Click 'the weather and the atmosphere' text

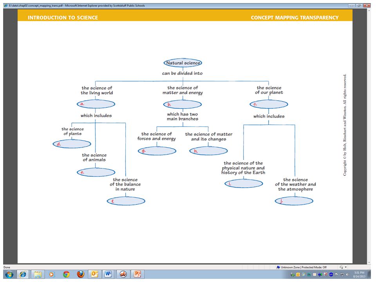pyautogui.click(x=295, y=186)
